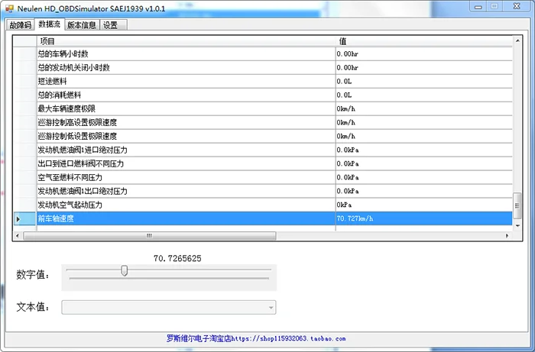
Task: Click the vertical scrollbar up arrow
Action: (517, 41)
